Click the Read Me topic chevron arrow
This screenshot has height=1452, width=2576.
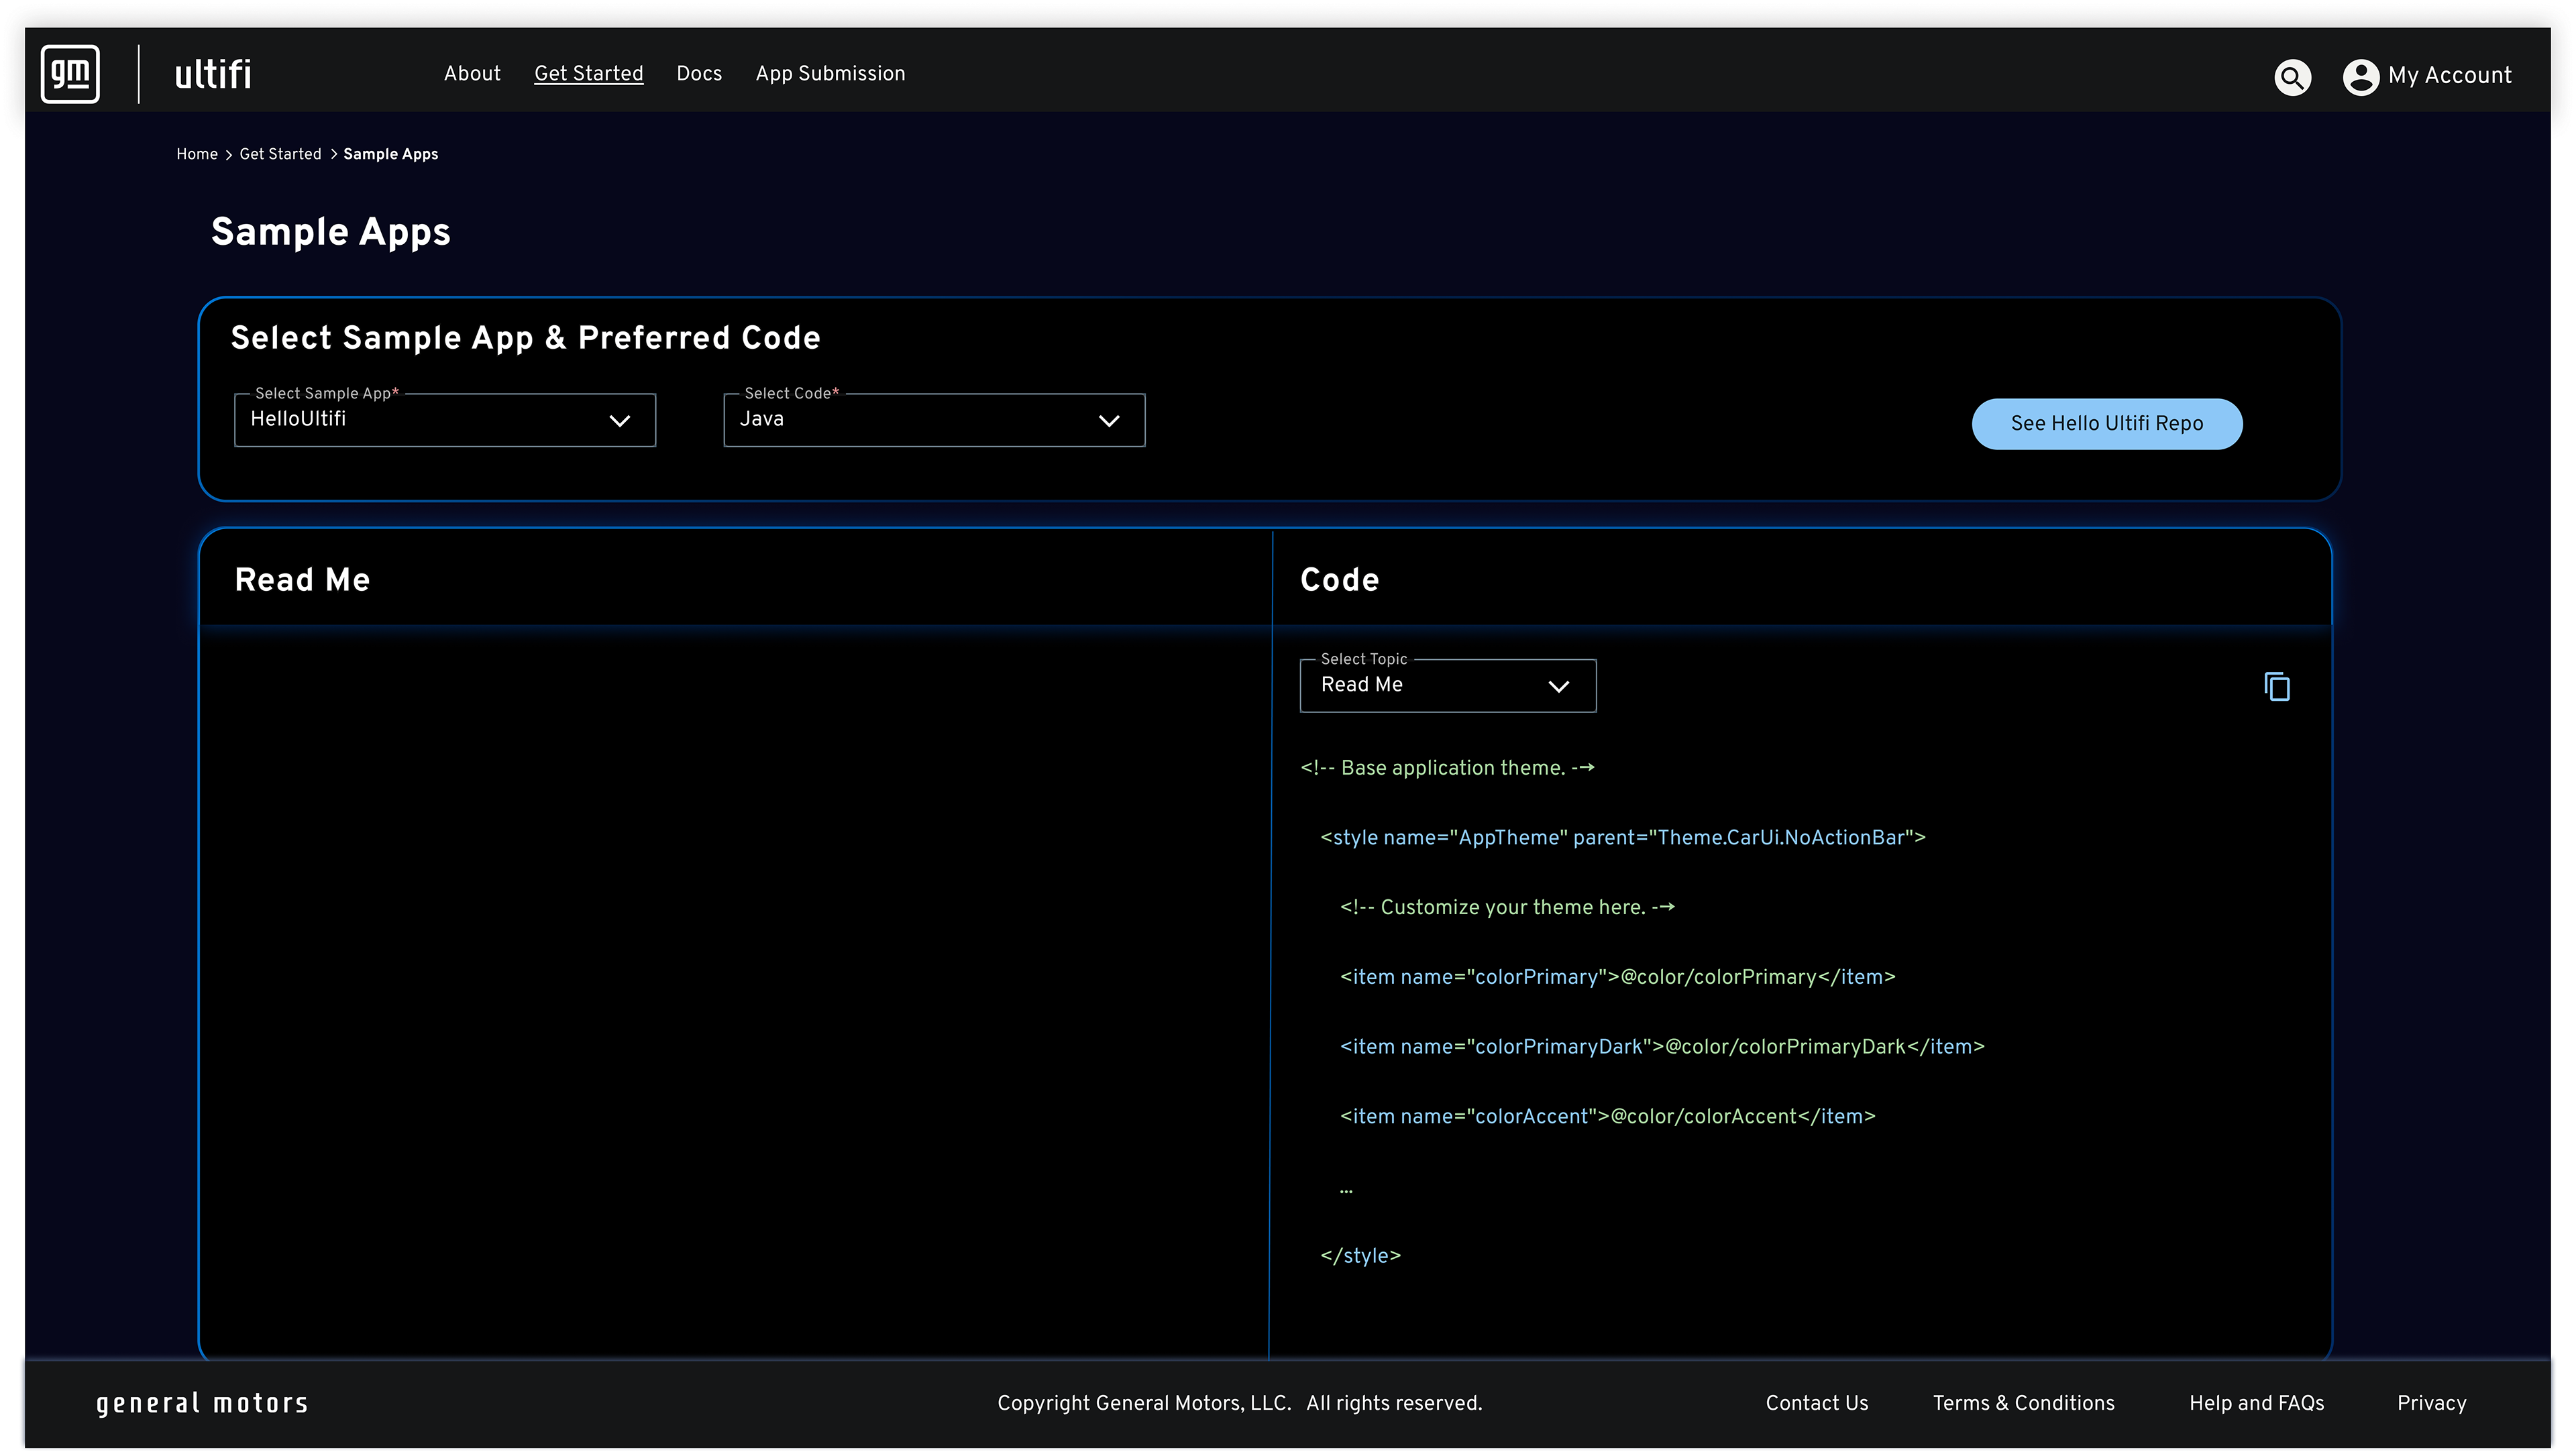[1559, 687]
